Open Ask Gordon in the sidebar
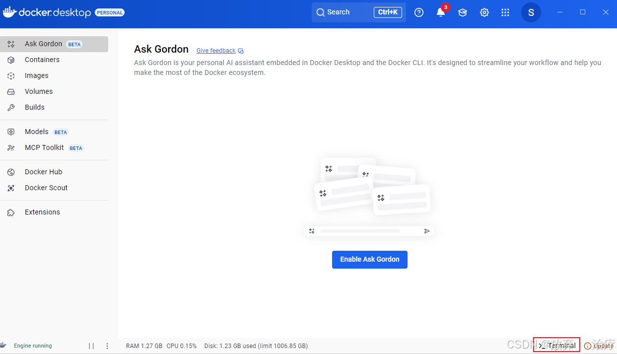 coord(54,44)
